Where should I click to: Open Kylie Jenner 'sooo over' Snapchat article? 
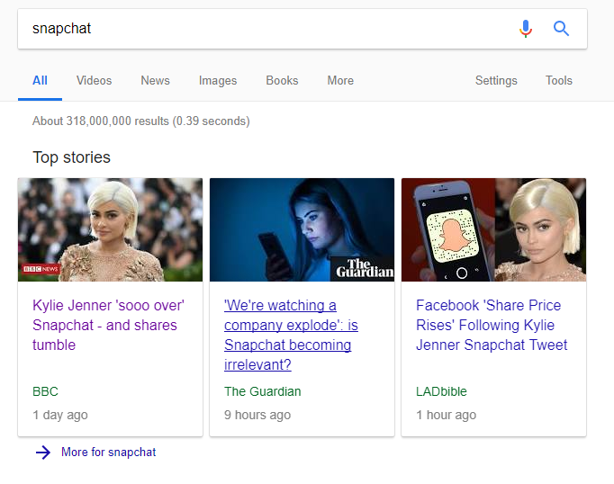coord(108,325)
